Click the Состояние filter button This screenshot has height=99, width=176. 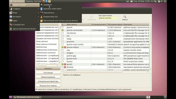(x=48, y=73)
